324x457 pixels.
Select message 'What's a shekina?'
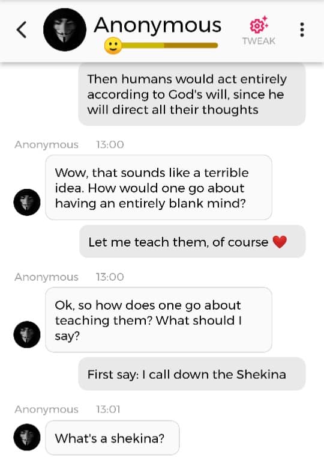(112, 438)
